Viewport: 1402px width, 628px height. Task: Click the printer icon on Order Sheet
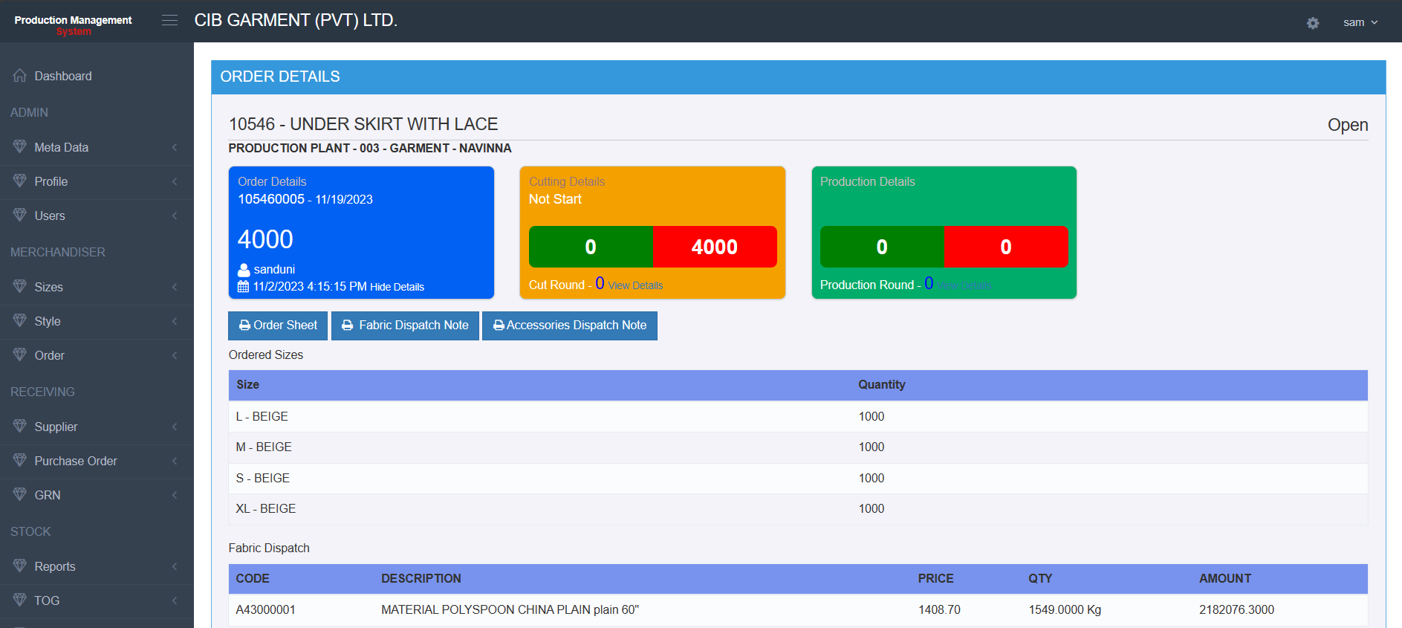244,326
